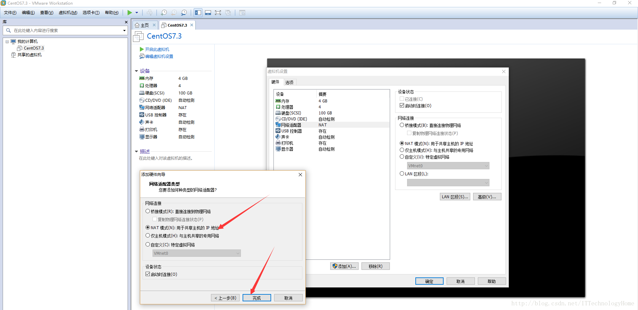Select 处理器 row icon in settings device list

[x=278, y=107]
